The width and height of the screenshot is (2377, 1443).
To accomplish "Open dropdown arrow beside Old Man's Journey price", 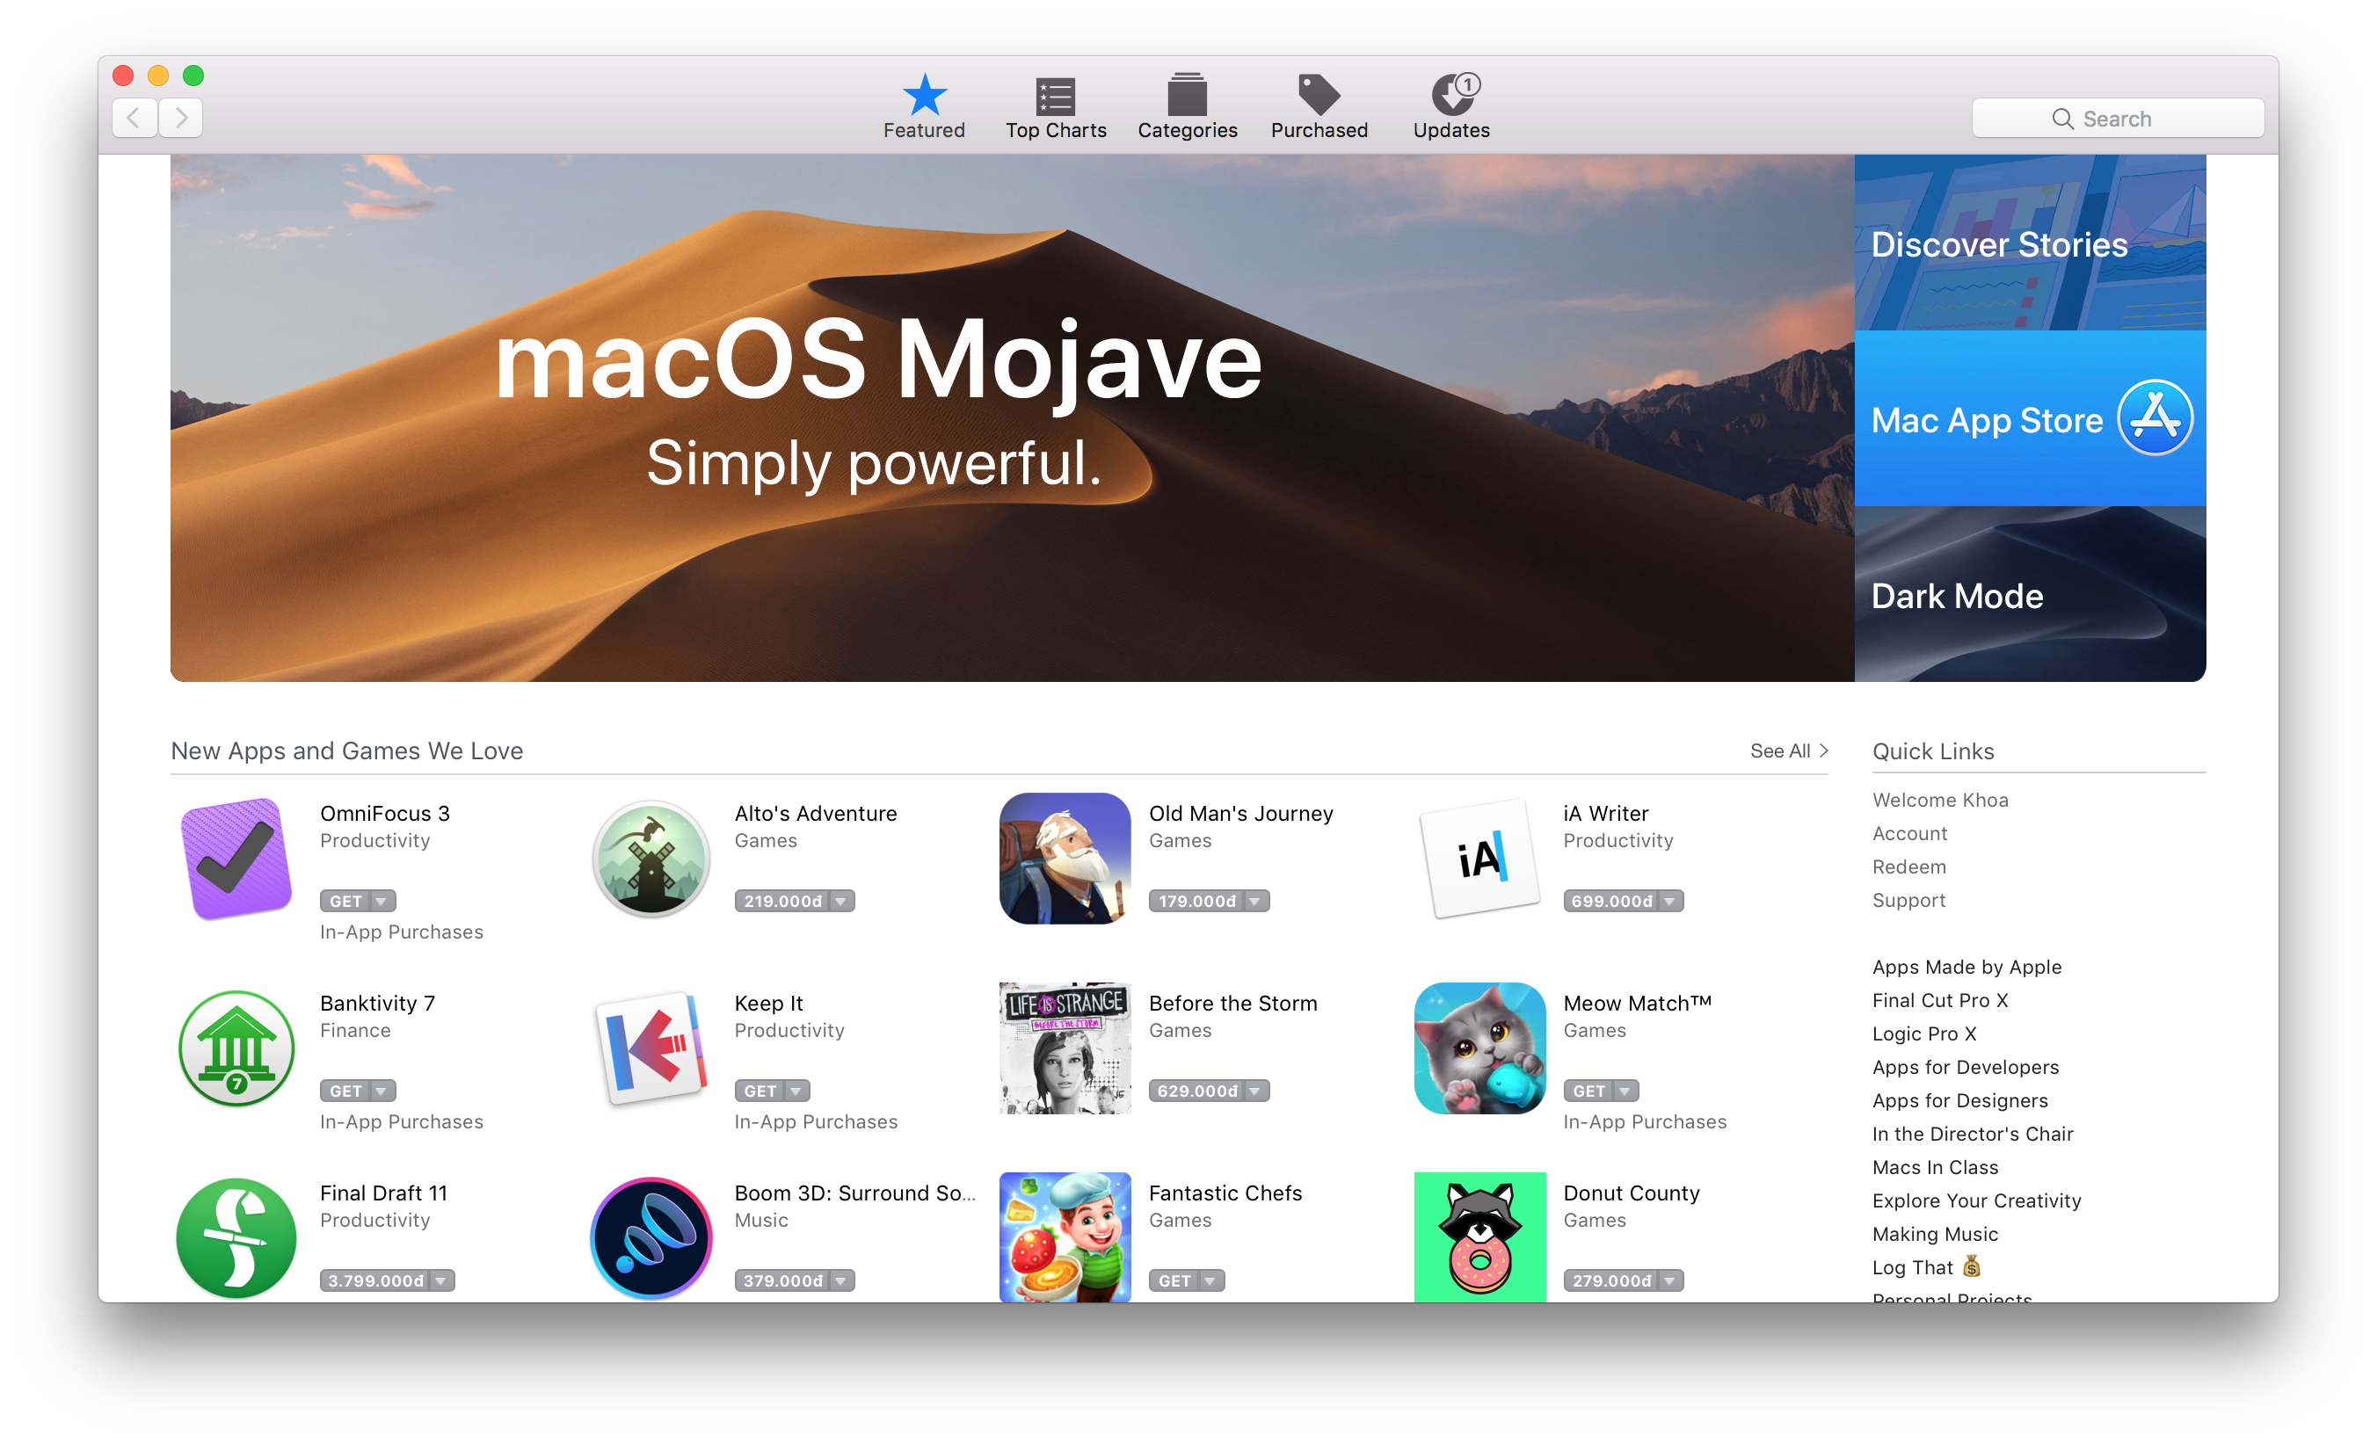I will point(1255,901).
